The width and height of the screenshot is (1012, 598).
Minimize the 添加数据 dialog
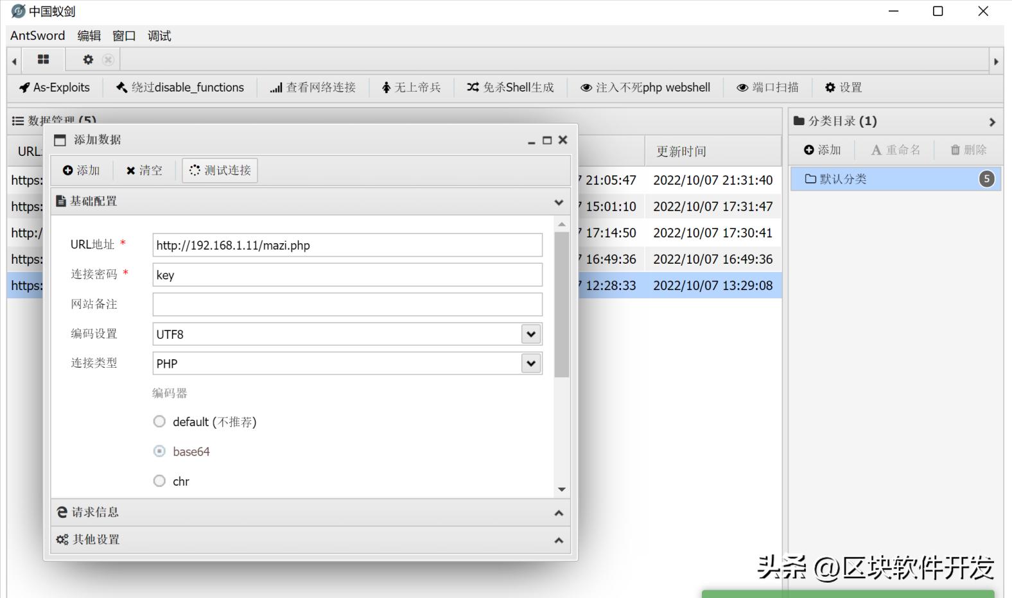click(531, 141)
